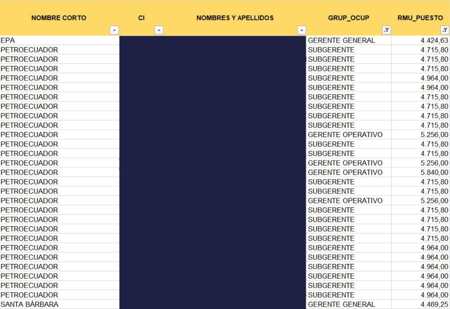Viewport: 450px width, 309px height.
Task: Open the CI column filter dropdown
Action: (159, 30)
